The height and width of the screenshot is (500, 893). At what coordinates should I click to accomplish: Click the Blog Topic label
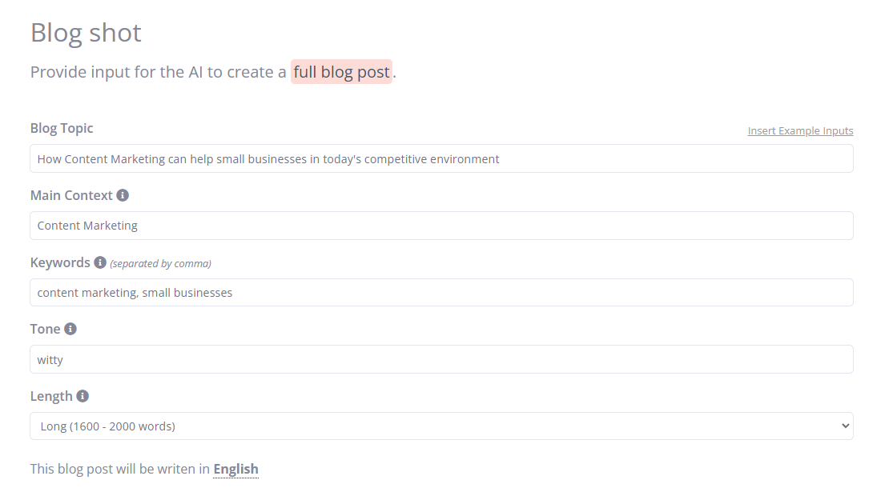click(x=61, y=128)
